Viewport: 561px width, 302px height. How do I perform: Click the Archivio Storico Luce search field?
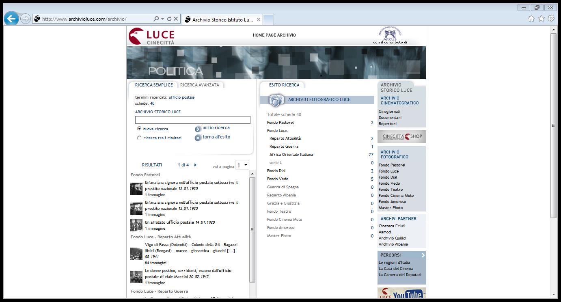coord(193,120)
